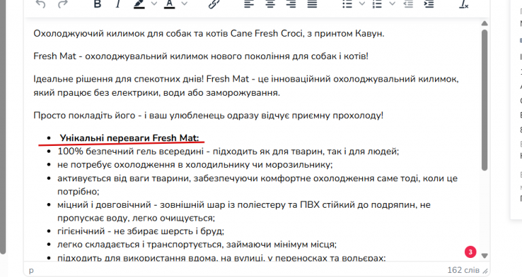Image resolution: width=522 pixels, height=277 pixels.
Task: Open highlight color dropdown arrow
Action: point(154,3)
